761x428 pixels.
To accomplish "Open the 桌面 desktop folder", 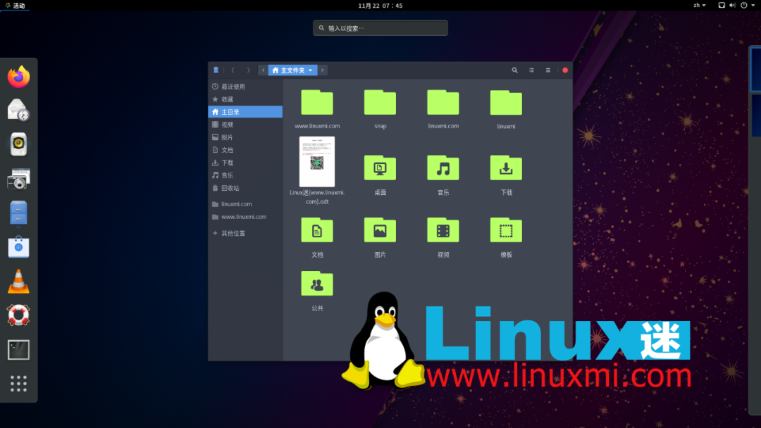I will click(x=380, y=168).
